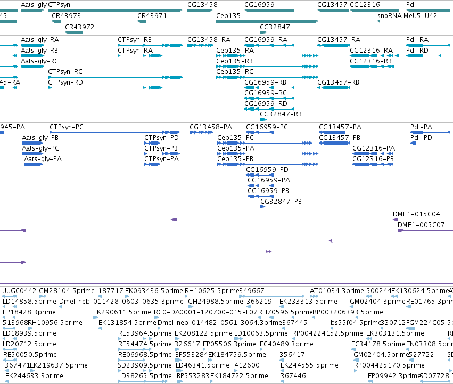
Task: Click EST GM28104.5prime
Action: click(67, 291)
